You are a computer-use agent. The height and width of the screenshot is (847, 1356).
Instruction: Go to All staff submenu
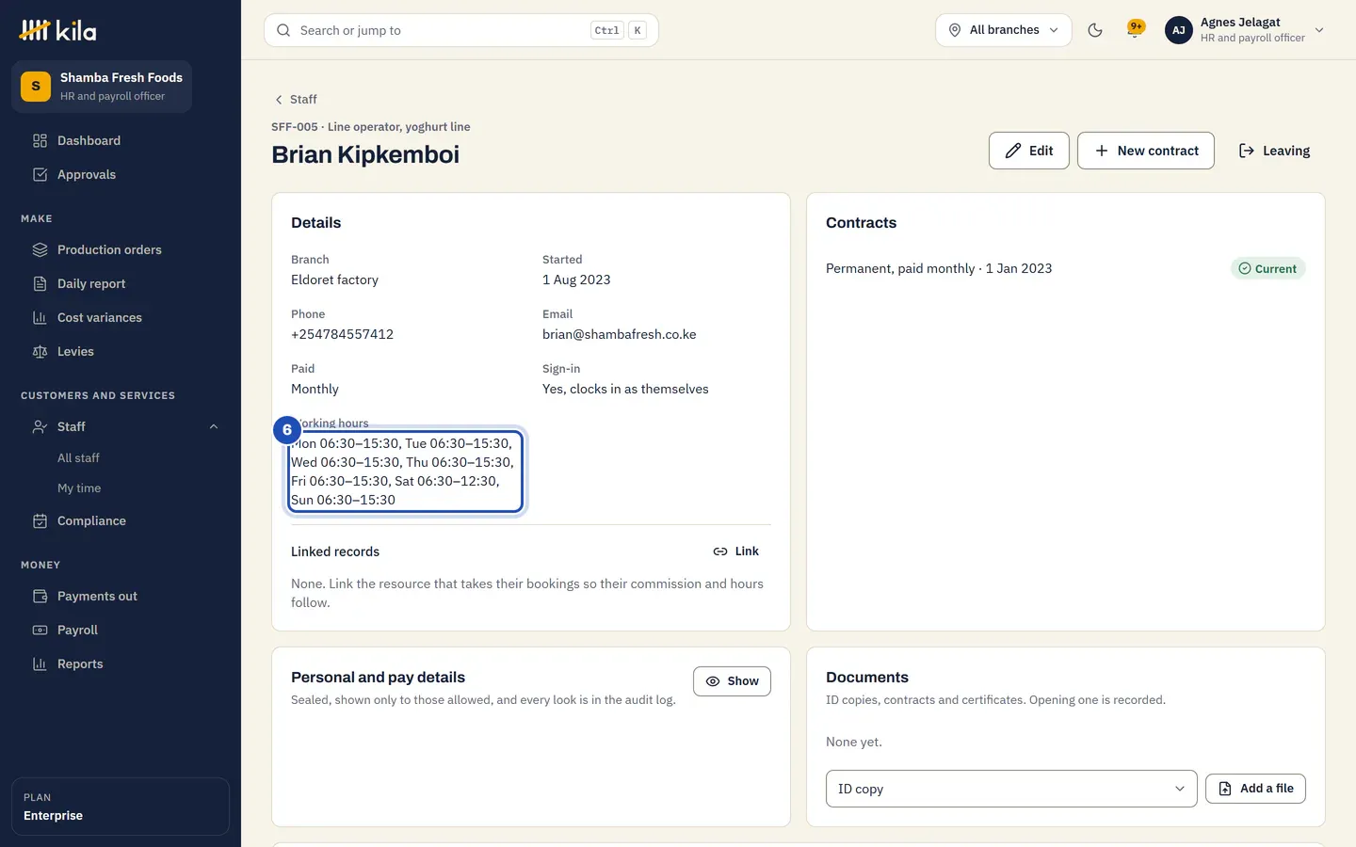[x=78, y=458]
